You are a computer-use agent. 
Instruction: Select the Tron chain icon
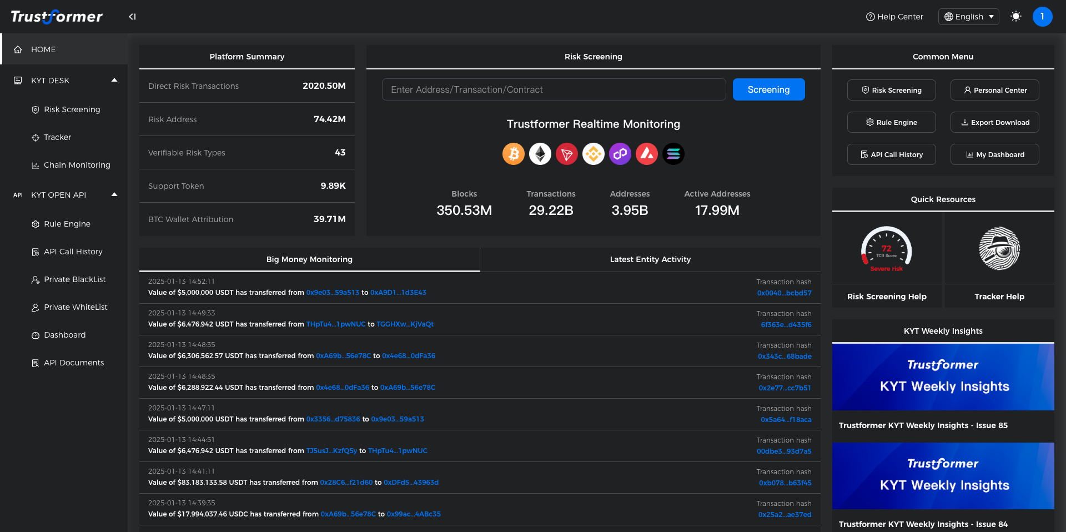[567, 154]
